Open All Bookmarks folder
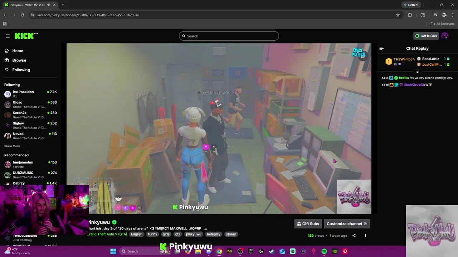458x257 pixels. tap(443, 24)
